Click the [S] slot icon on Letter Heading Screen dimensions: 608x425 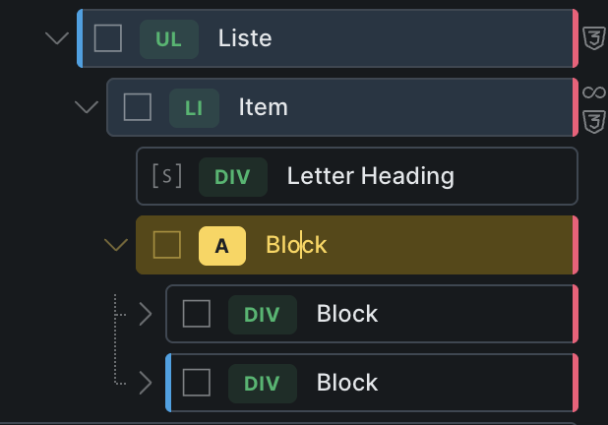tap(167, 176)
